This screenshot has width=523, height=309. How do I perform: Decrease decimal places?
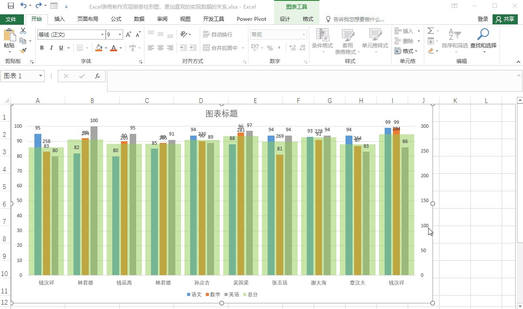302,48
